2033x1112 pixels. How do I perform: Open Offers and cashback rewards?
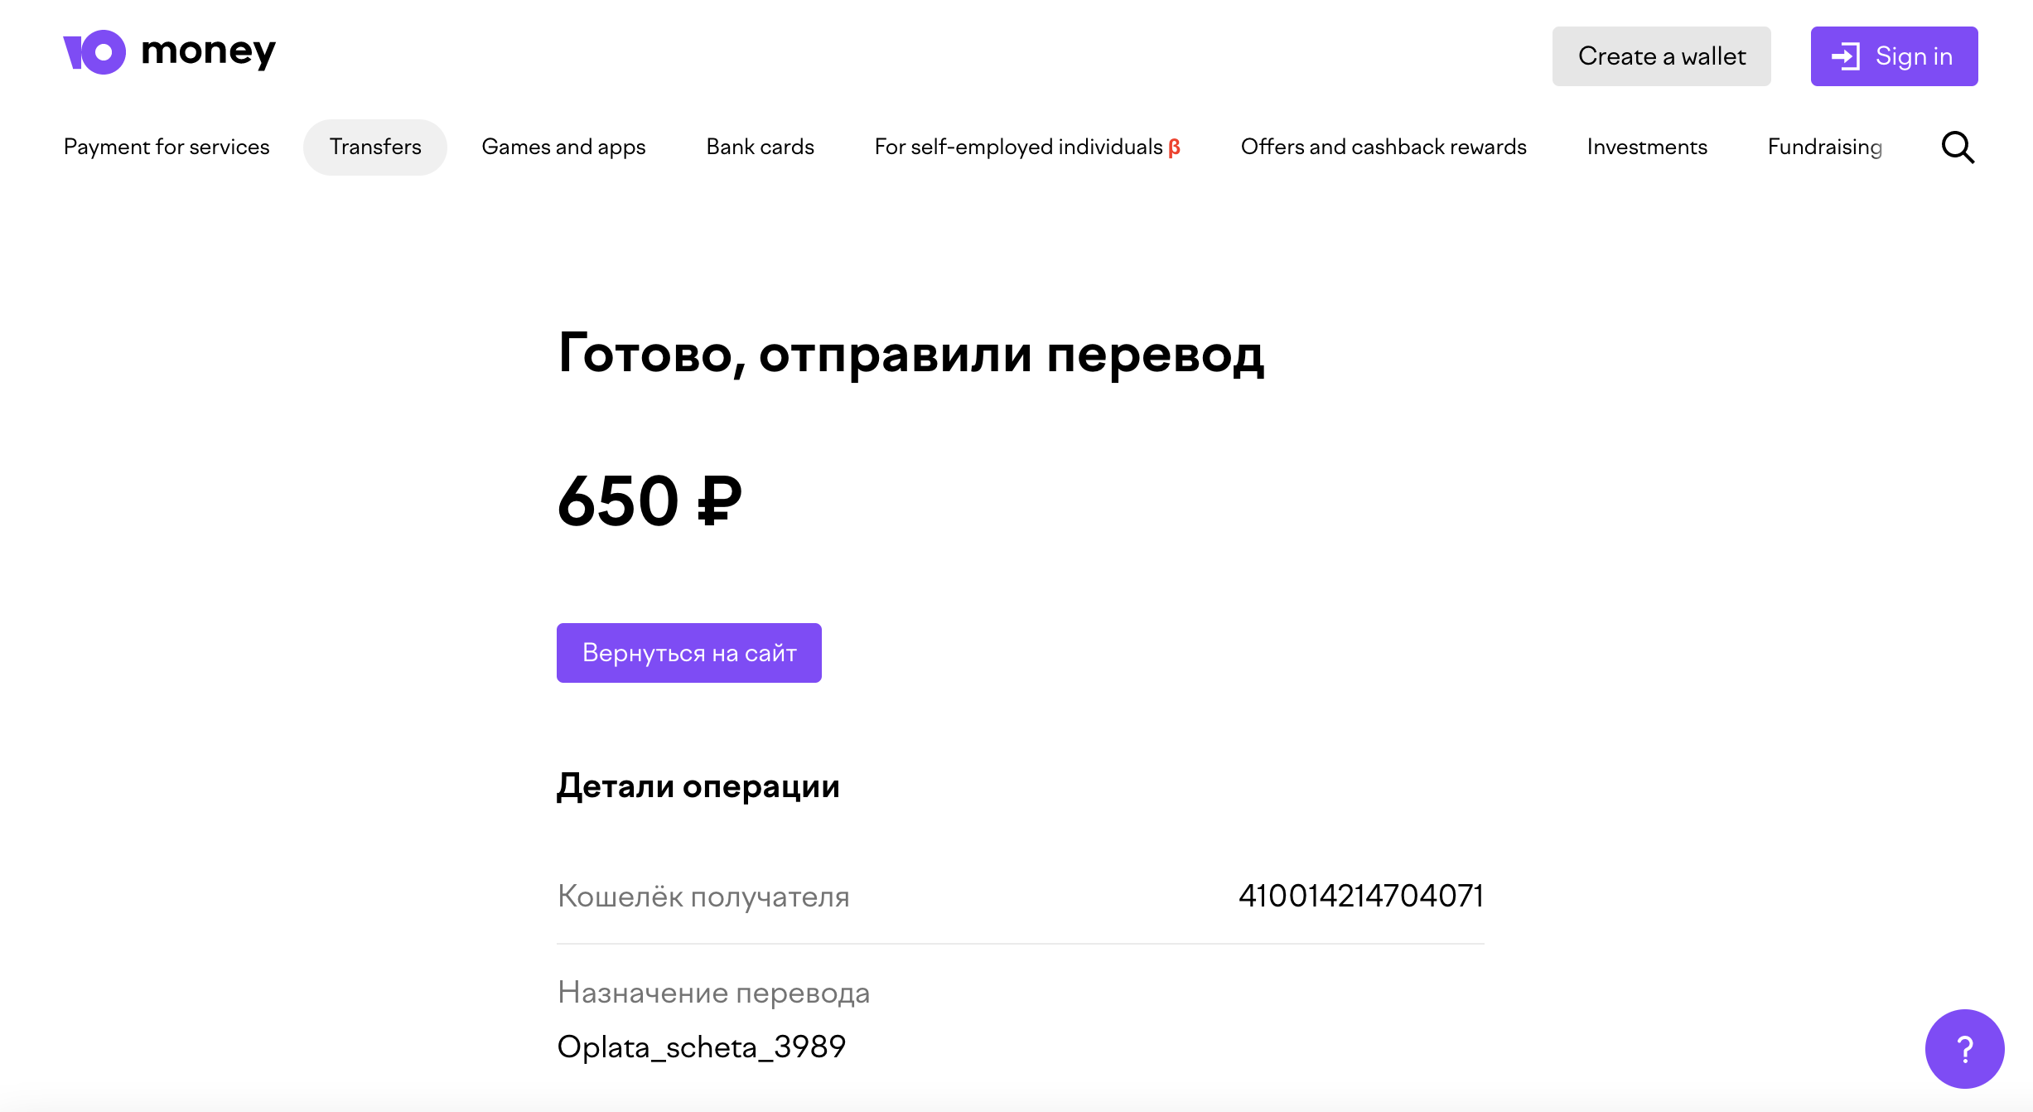[x=1384, y=147]
